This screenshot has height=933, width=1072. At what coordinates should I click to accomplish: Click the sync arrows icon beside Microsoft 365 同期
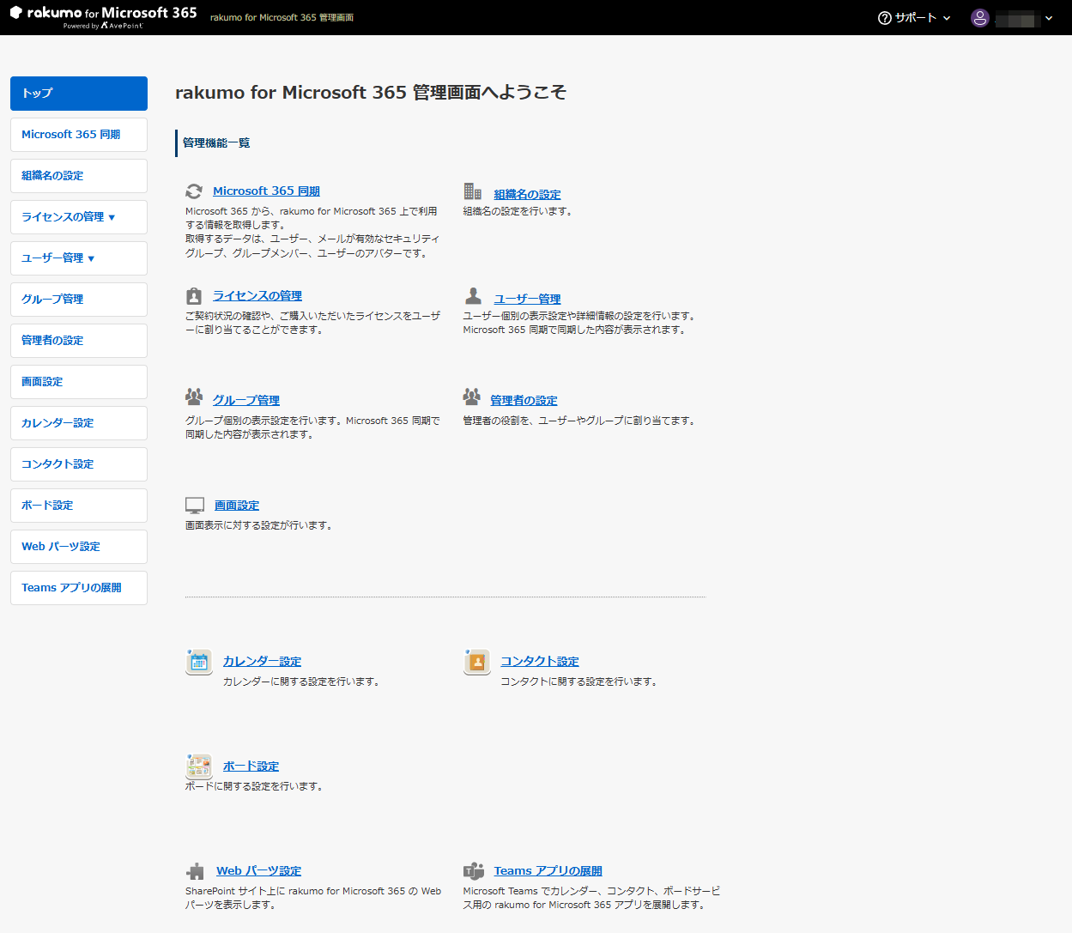click(194, 191)
